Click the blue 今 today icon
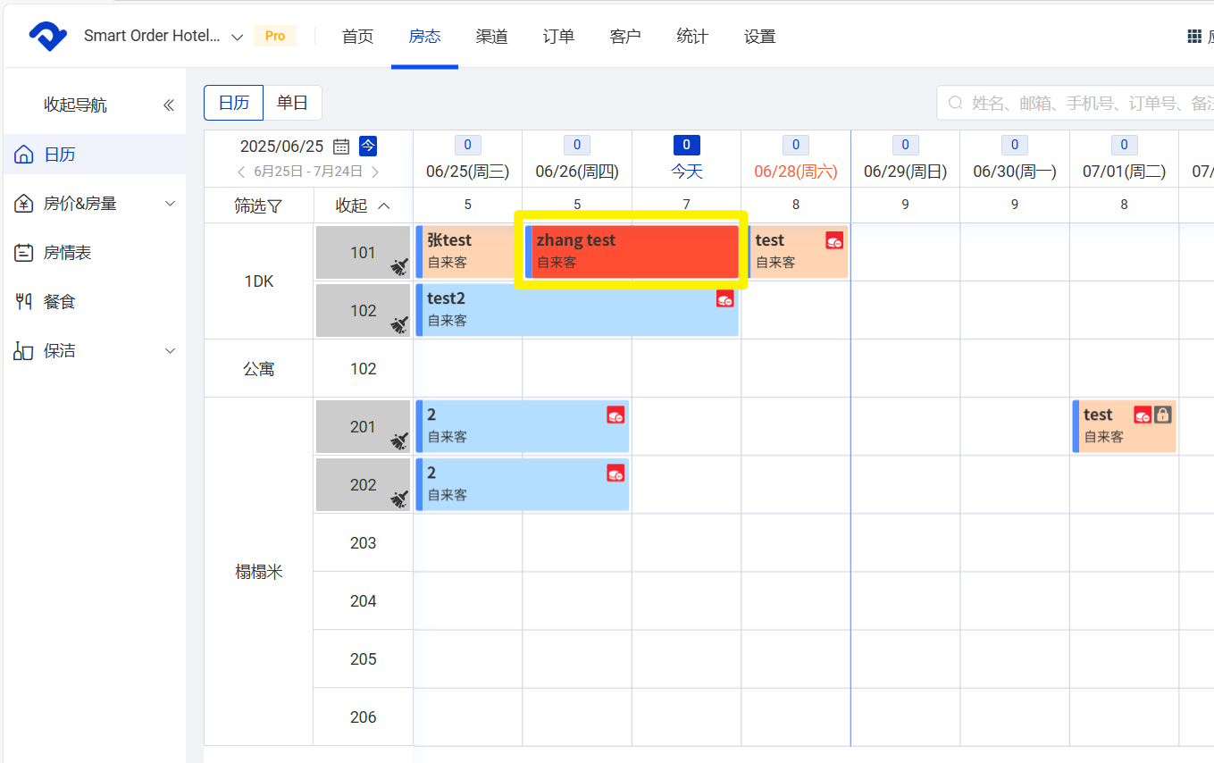 (x=368, y=146)
